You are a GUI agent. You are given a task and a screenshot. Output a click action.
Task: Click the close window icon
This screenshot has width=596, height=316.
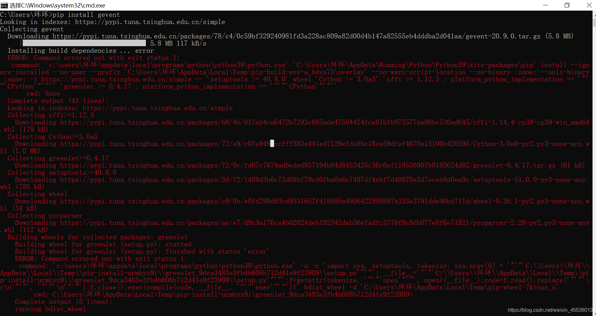589,5
